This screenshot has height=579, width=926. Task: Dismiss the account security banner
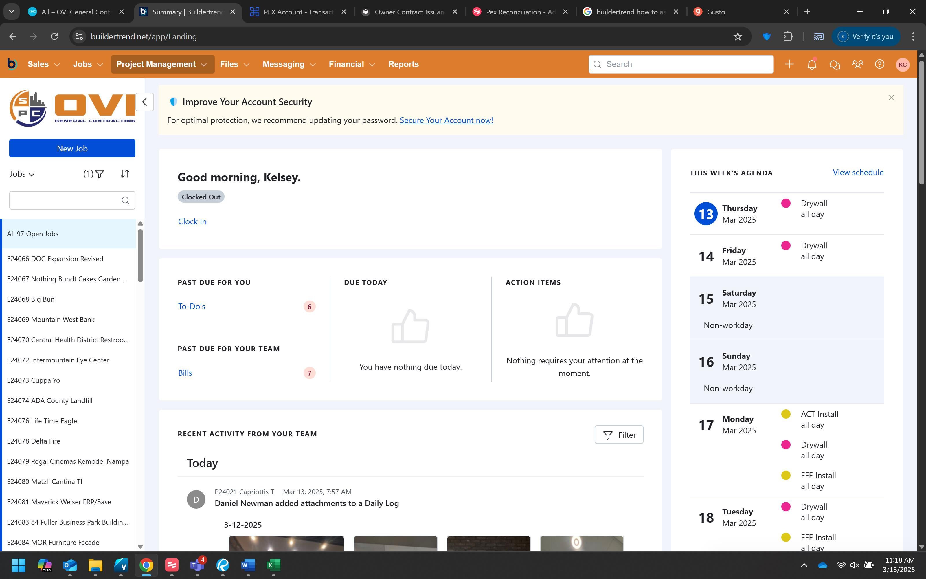pyautogui.click(x=891, y=98)
